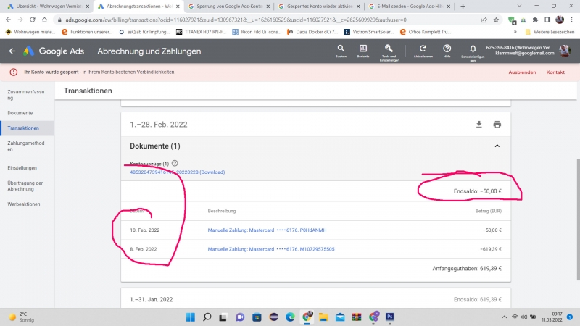Print the February 2022 transactions
This screenshot has width=580, height=326.
pos(497,124)
